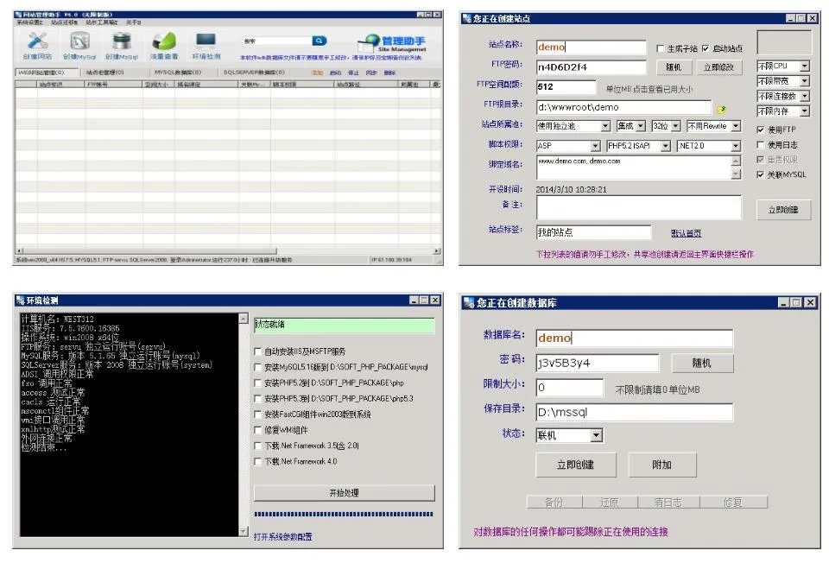Toggle the 使用日志 checkbox
The image size is (829, 563).
(x=761, y=145)
